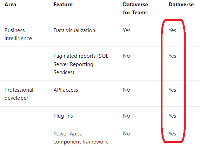Click the Plug-ins feature text
The height and width of the screenshot is (147, 206).
pos(63,116)
